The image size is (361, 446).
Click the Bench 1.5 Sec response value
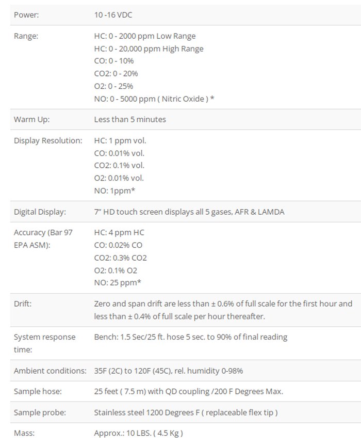coord(191,337)
